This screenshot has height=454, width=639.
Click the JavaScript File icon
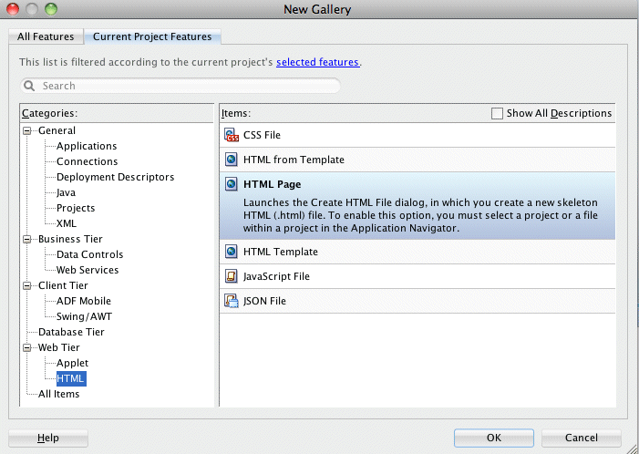tap(232, 276)
